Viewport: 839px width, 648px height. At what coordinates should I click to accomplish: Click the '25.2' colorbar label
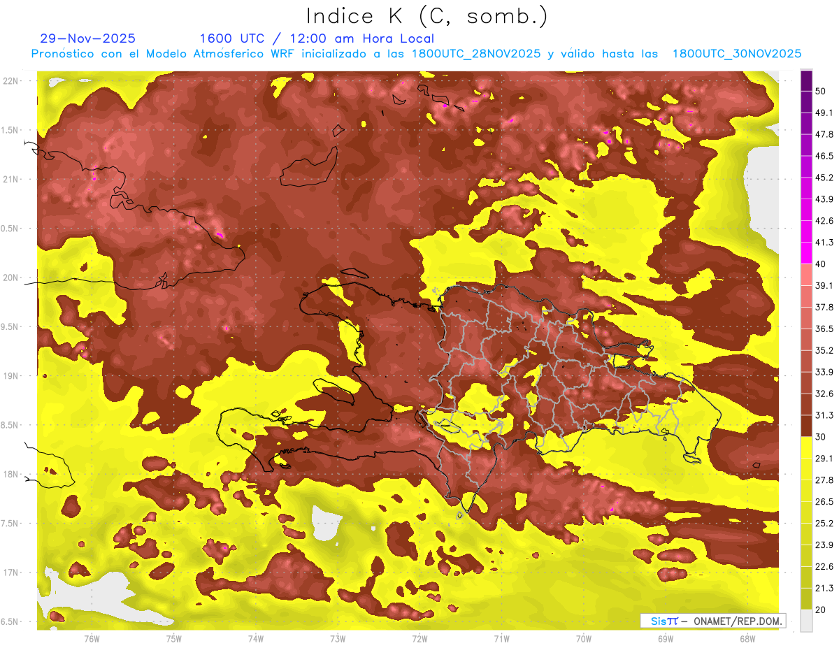pyautogui.click(x=824, y=523)
